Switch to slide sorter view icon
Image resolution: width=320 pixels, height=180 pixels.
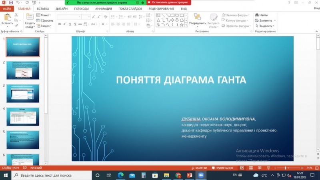pos(251,168)
